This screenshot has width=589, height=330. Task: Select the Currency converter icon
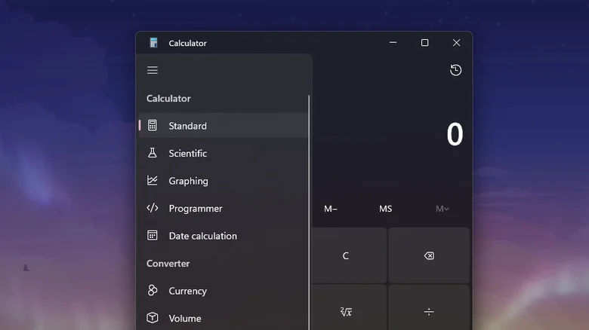pyautogui.click(x=153, y=291)
